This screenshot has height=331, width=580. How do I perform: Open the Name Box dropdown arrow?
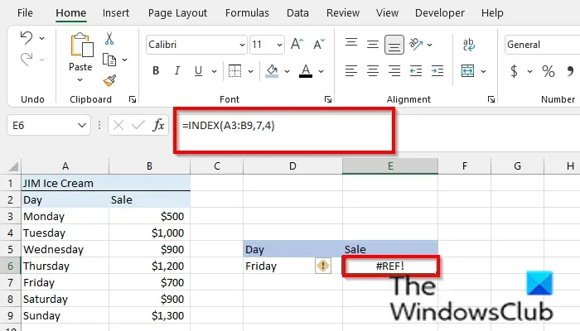[82, 125]
